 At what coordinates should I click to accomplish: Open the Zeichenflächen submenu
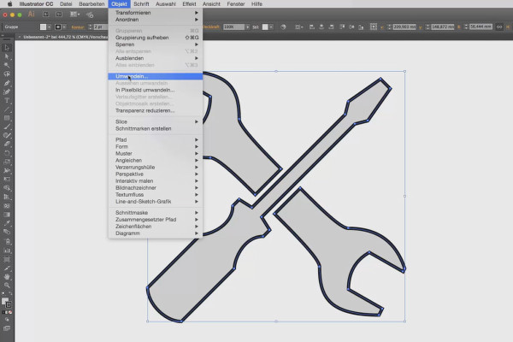(x=156, y=227)
